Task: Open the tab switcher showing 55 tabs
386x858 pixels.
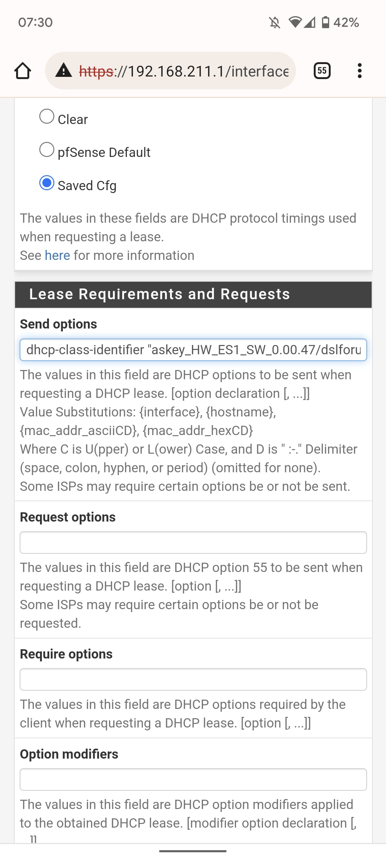Action: tap(322, 70)
